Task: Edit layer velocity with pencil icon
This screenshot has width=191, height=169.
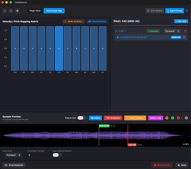Action: coord(125,31)
